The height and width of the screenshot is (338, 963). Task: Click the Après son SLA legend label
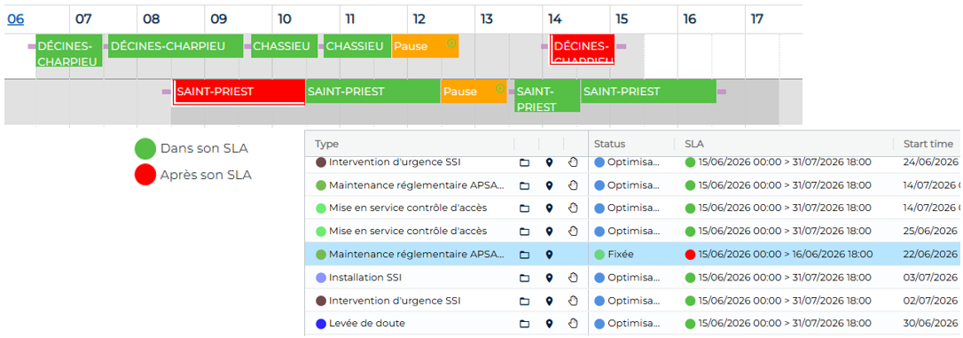coord(206,175)
